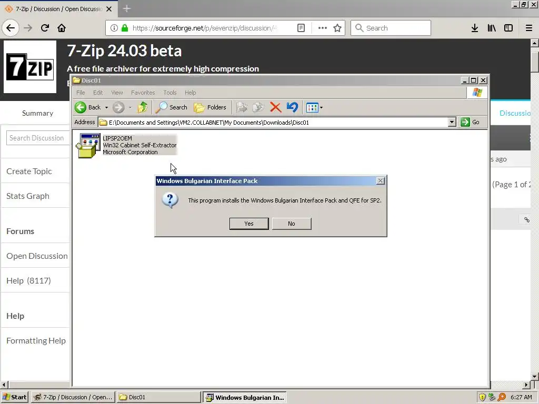The width and height of the screenshot is (539, 404).
Task: Switch to 7-Zip Discussion taskbar button
Action: 73,397
